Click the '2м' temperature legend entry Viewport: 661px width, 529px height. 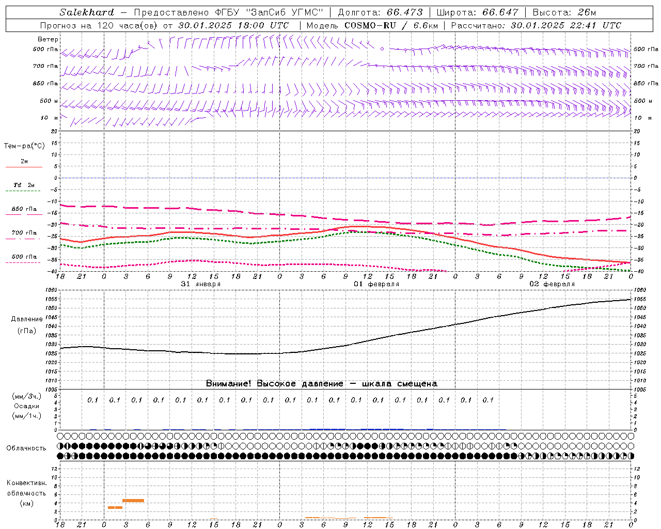click(24, 161)
